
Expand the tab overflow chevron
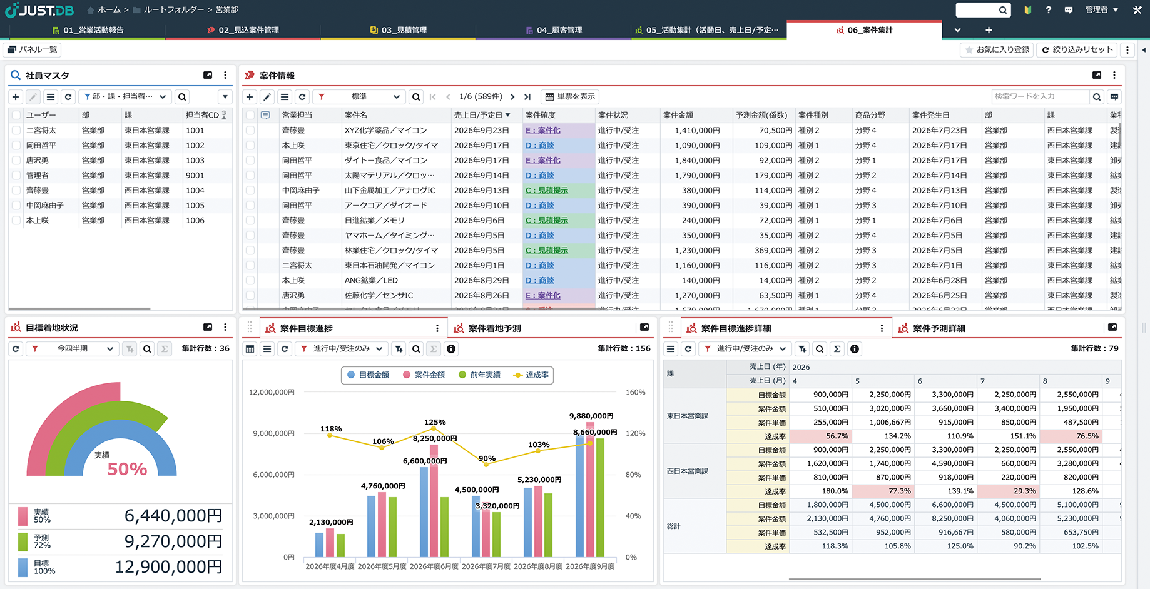click(957, 30)
